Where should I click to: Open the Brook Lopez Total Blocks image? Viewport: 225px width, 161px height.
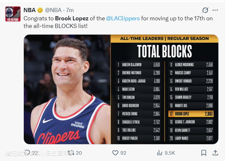click(121, 89)
